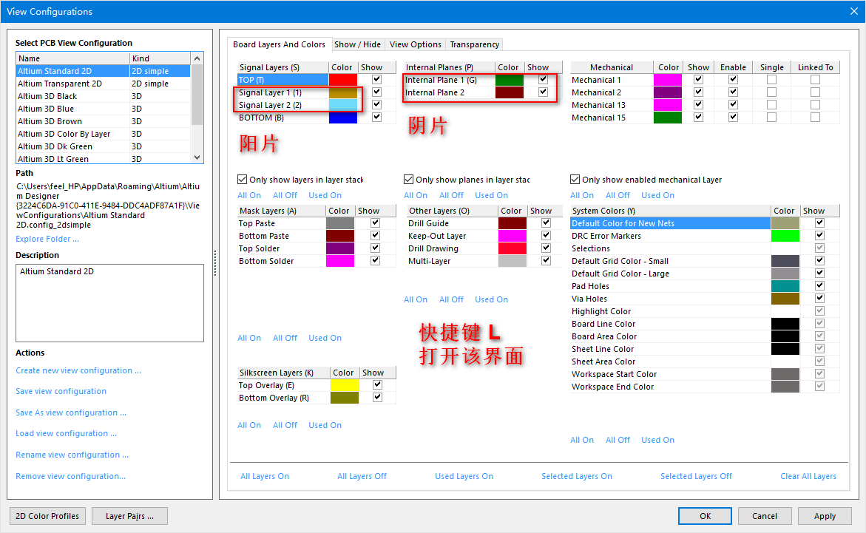Image resolution: width=866 pixels, height=533 pixels.
Task: Disable Show checkbox for Drill Guide
Action: click(546, 223)
